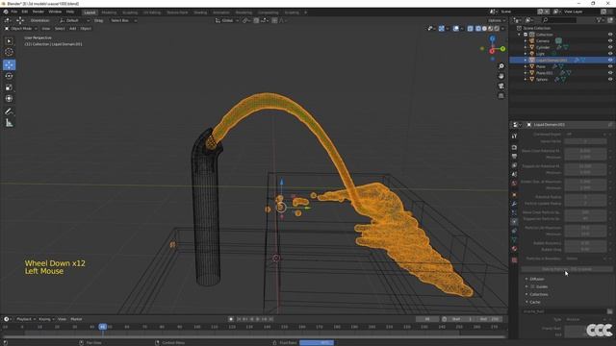The height and width of the screenshot is (346, 616).
Task: Enable the Guides checkbox
Action: pyautogui.click(x=532, y=286)
